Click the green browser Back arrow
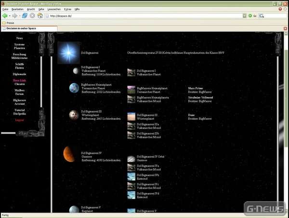The height and width of the screenshot is (218, 289). point(5,16)
